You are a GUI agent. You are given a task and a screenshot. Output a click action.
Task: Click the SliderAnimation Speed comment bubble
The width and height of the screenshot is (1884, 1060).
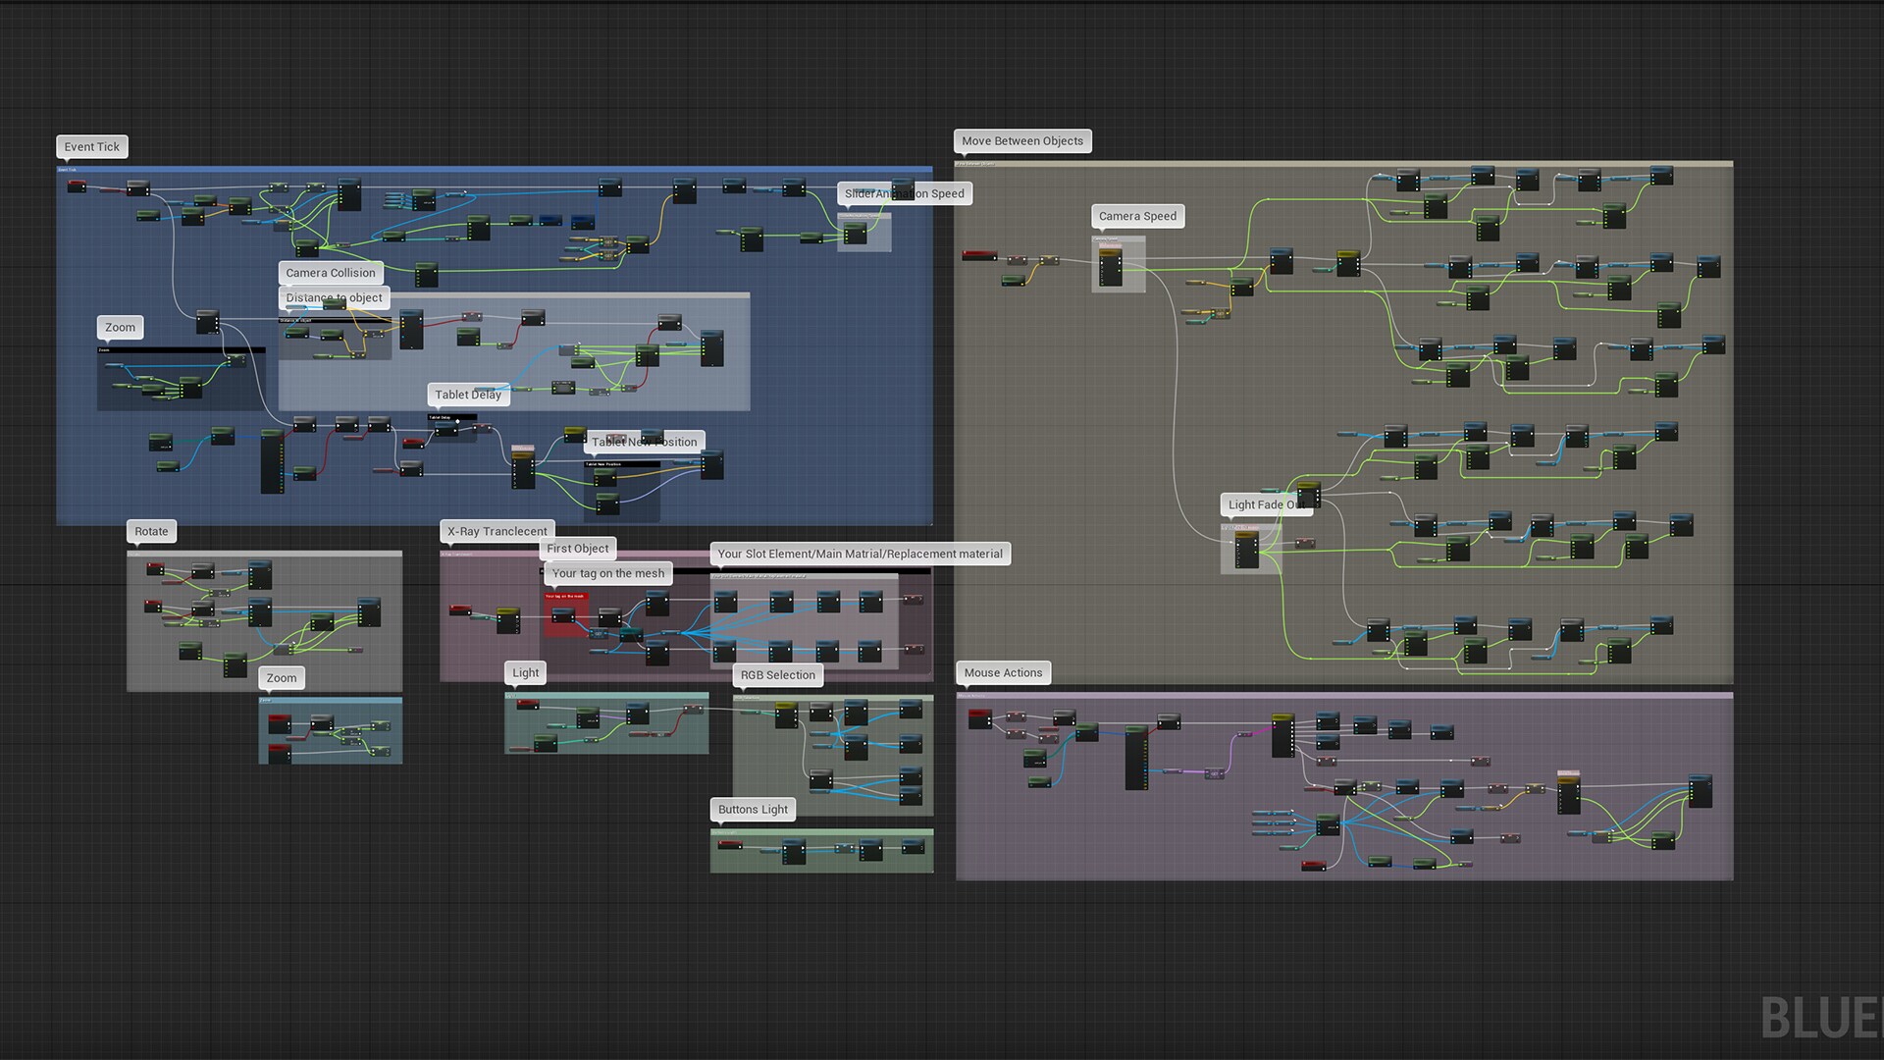pyautogui.click(x=904, y=193)
